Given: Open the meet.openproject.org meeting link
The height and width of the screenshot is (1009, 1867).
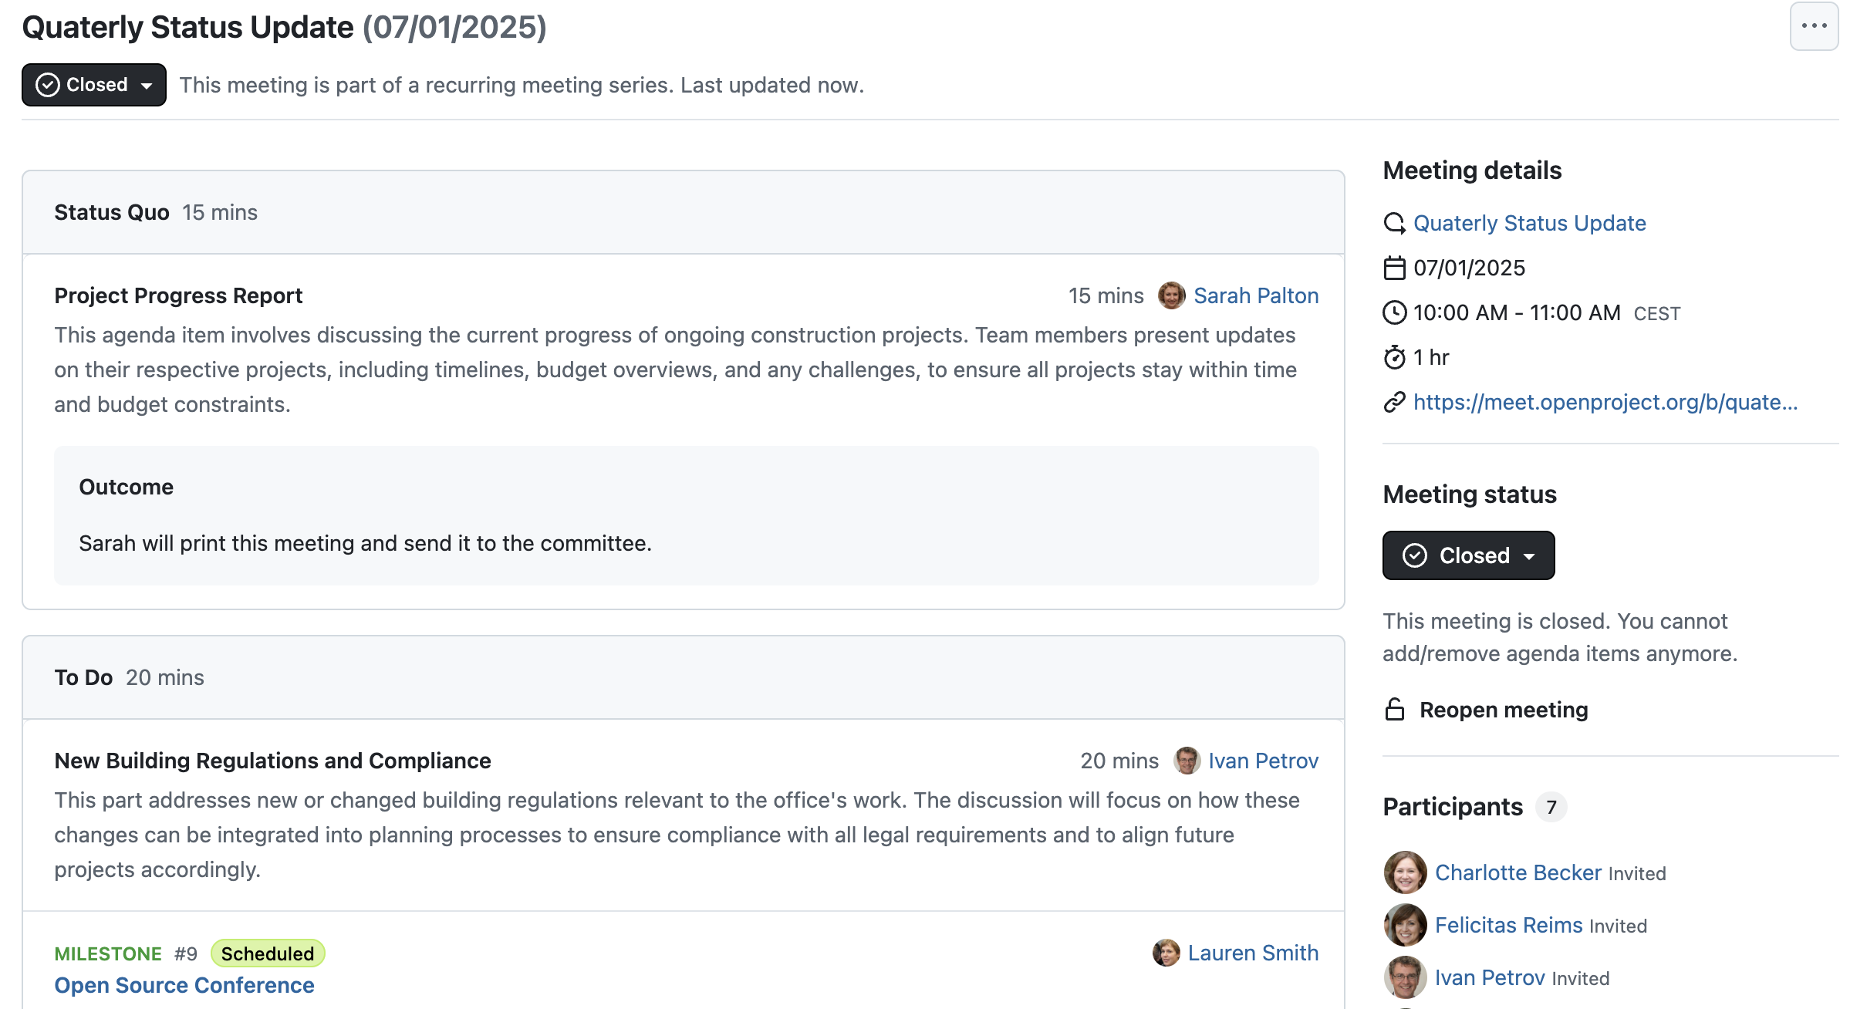Looking at the screenshot, I should [1606, 402].
